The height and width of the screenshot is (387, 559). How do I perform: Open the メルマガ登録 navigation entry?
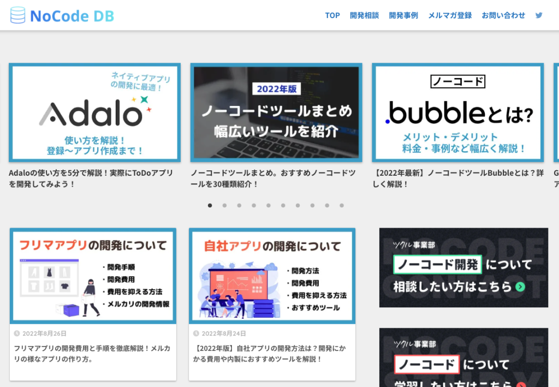click(x=450, y=15)
